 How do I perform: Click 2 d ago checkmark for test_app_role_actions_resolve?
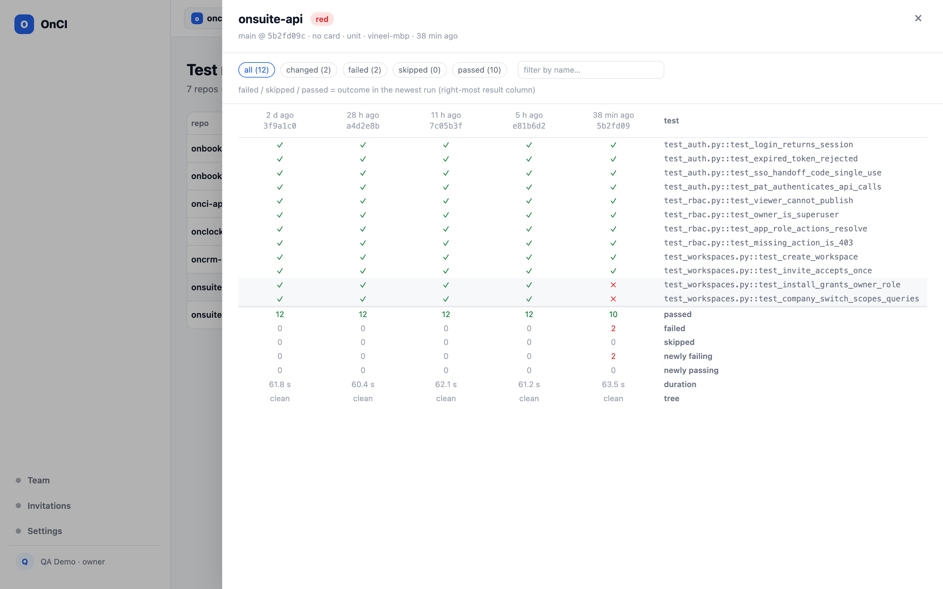[x=280, y=229]
